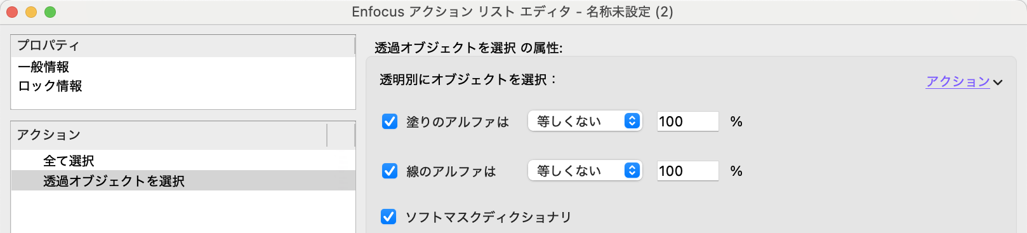Click the アクション list column header
The width and height of the screenshot is (1027, 233).
(169, 135)
